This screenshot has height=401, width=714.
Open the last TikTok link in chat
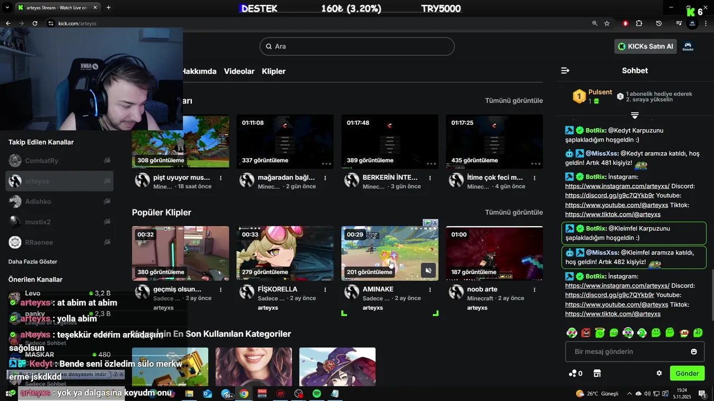pyautogui.click(x=613, y=314)
